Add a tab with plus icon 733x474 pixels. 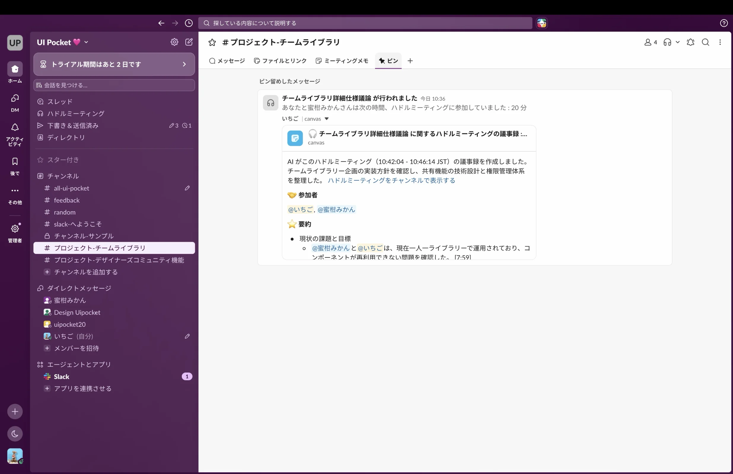pyautogui.click(x=410, y=61)
